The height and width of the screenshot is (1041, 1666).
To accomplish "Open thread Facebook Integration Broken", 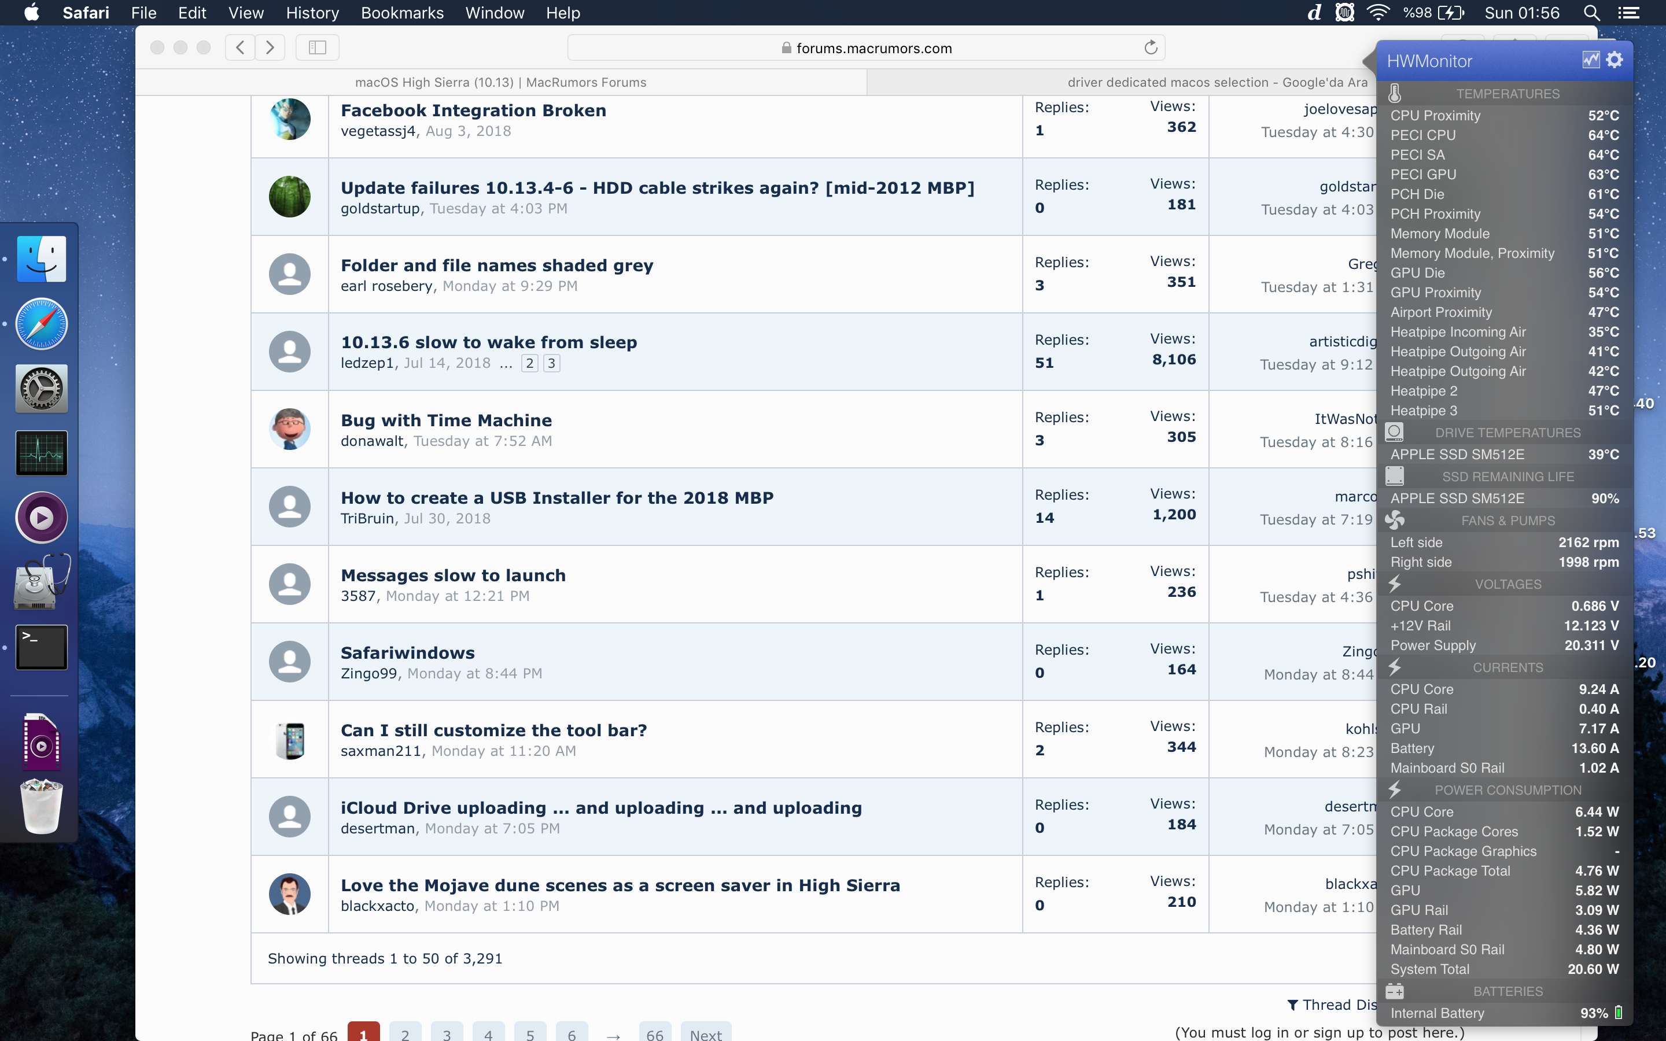I will pos(473,110).
